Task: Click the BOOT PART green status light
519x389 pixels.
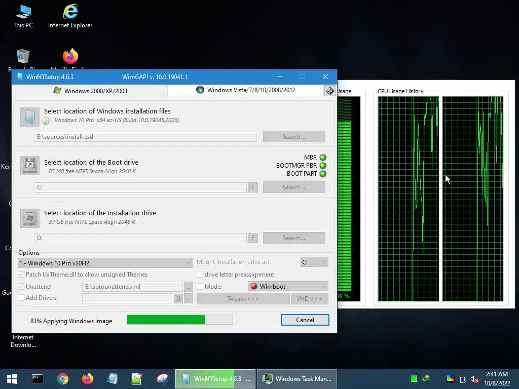Action: tap(323, 174)
